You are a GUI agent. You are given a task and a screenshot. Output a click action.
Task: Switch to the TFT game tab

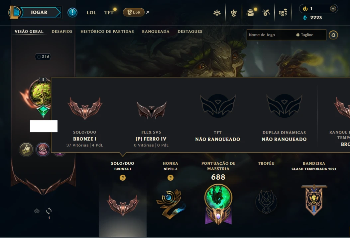[109, 13]
